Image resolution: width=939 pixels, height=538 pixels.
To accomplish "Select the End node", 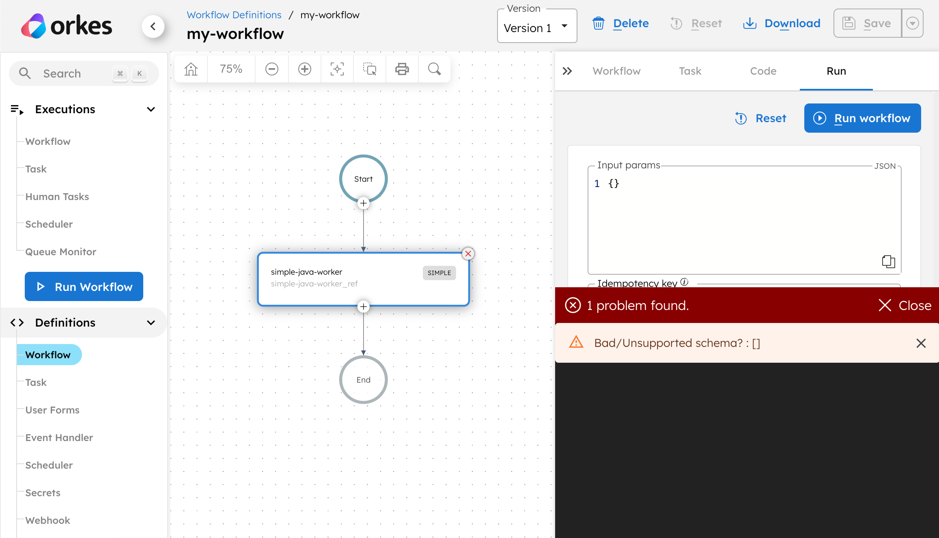I will click(x=364, y=380).
